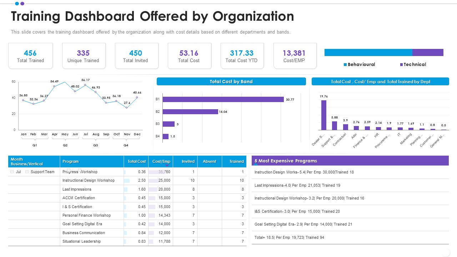Screen dimensions: 457x257
Task: Click the Dec data point at 40.66
Action: pyautogui.click(x=137, y=97)
